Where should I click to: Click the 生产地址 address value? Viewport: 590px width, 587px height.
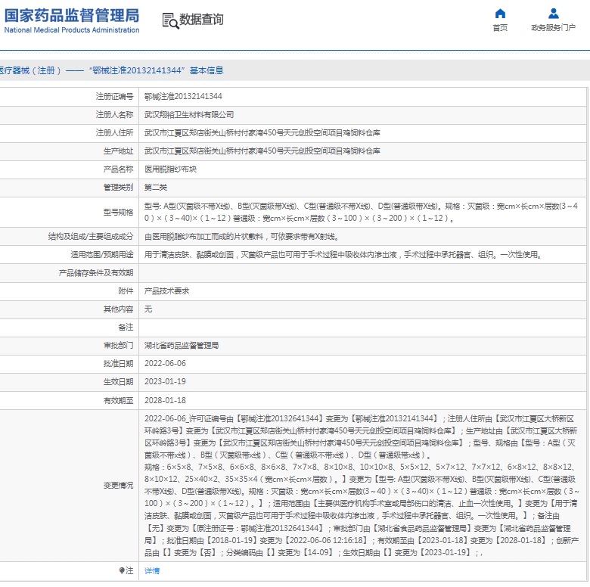(262, 151)
